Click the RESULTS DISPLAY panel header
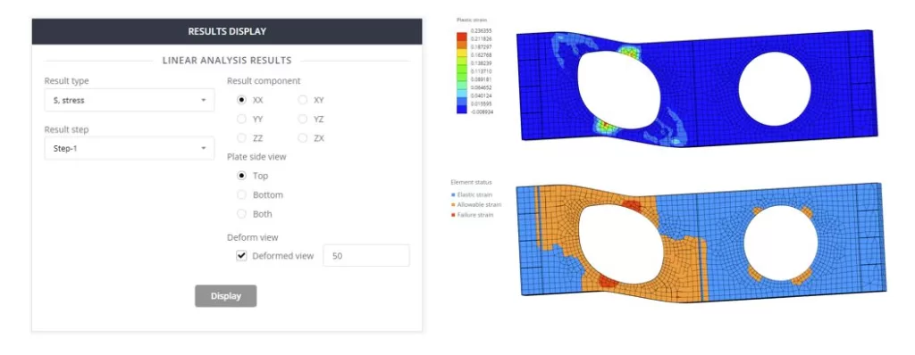 227,31
